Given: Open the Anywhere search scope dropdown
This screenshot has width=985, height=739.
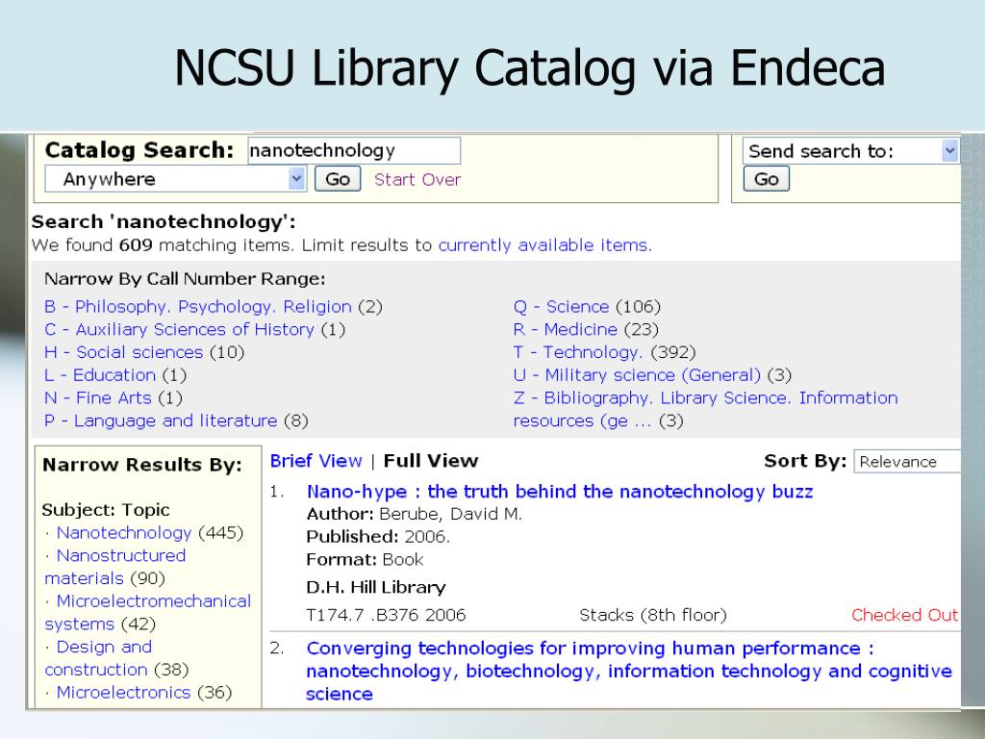Looking at the screenshot, I should (x=175, y=179).
